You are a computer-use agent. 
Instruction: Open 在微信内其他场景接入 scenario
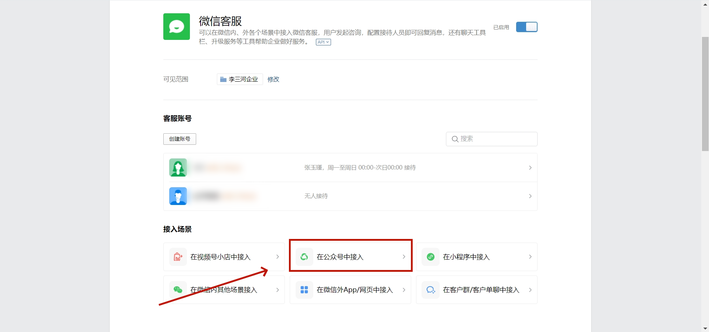click(x=224, y=290)
